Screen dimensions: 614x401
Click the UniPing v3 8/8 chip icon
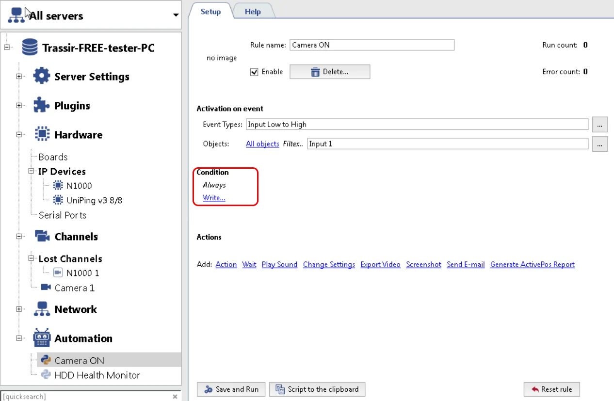pos(58,200)
